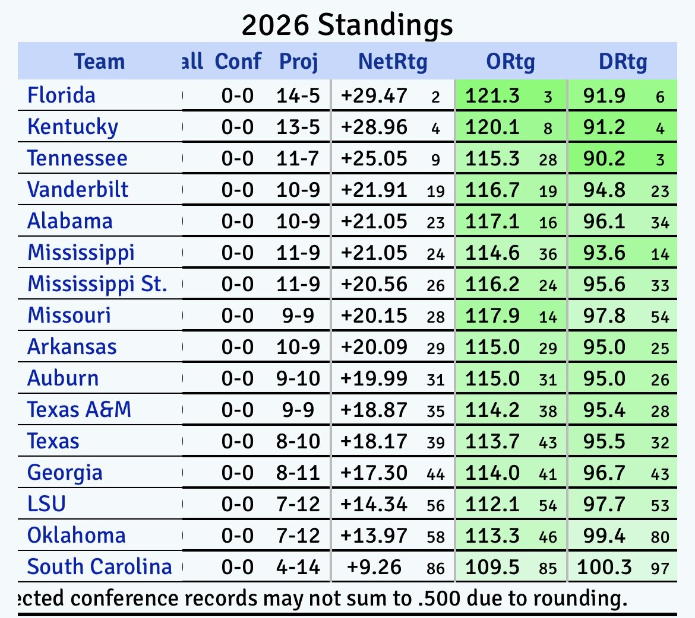695x618 pixels.
Task: Open the Georgia team link
Action: pos(65,473)
